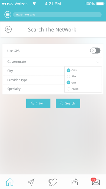Viewport: 106px width, 189px height.
Task: Tap the Health news daily bar
Action: coord(57,15)
